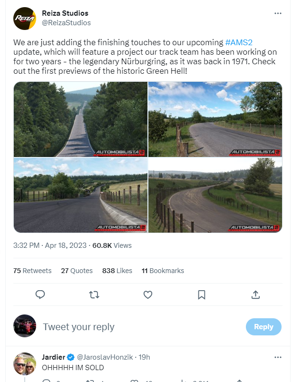Click the reply speech bubble icon

pos(40,295)
